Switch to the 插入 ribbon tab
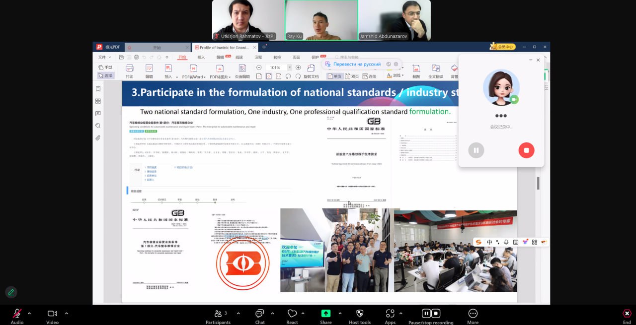Viewport: 636px width, 325px height. tap(201, 57)
